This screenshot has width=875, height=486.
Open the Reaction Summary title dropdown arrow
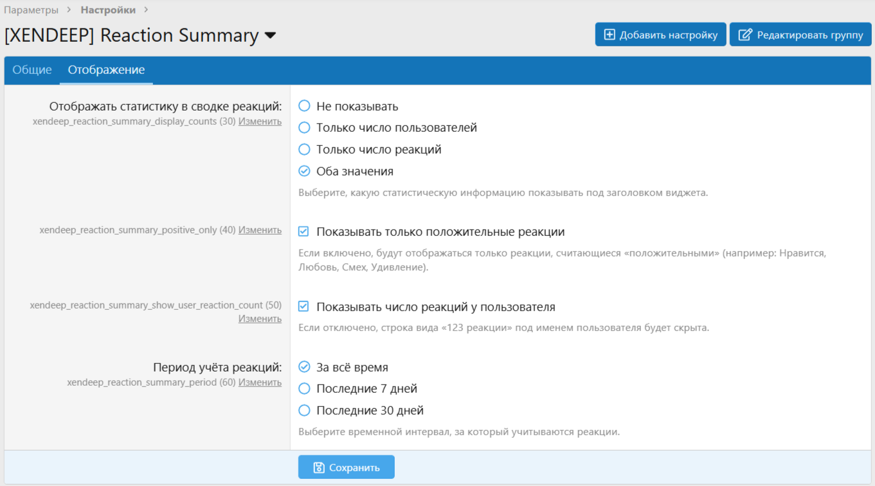(x=271, y=35)
